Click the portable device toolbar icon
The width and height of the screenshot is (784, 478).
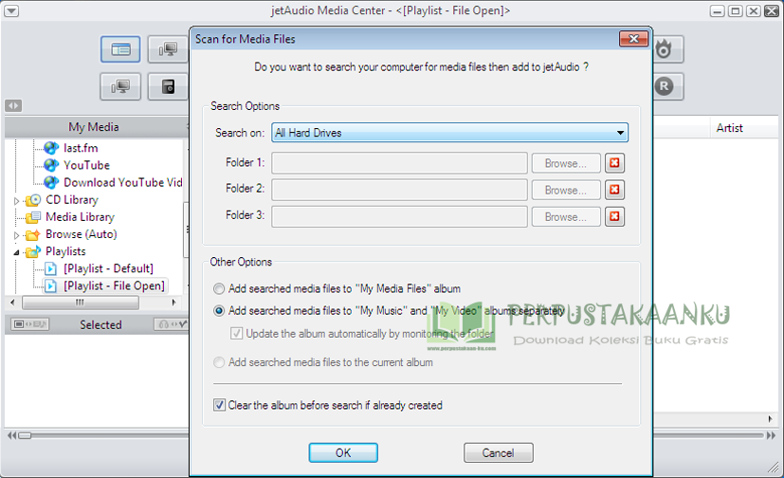point(169,86)
